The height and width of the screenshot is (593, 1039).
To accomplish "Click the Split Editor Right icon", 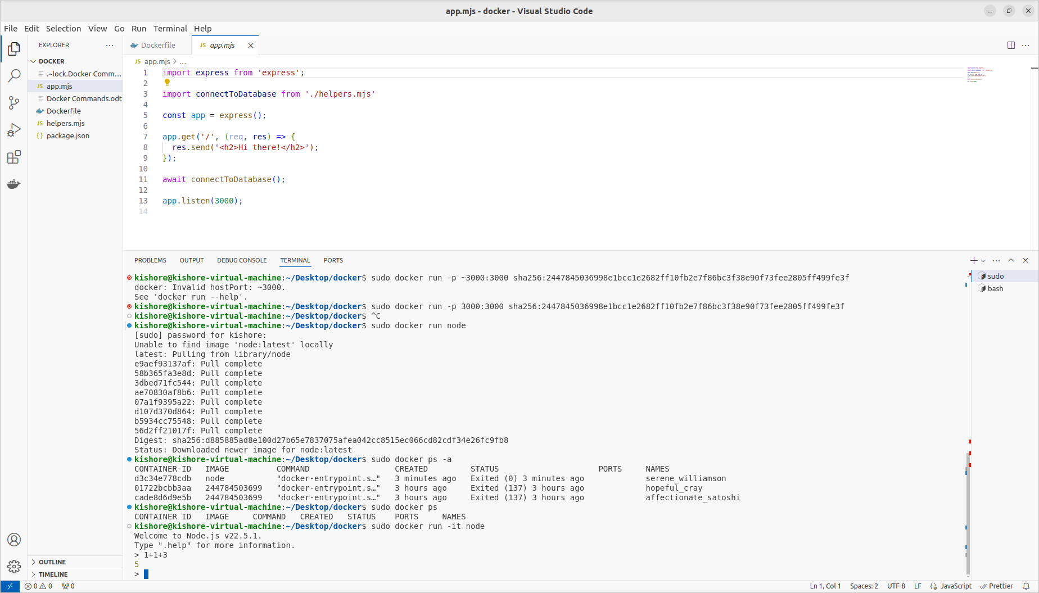I will 1011,46.
